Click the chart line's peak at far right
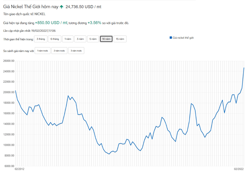This screenshot has width=249, height=173. 244,68
